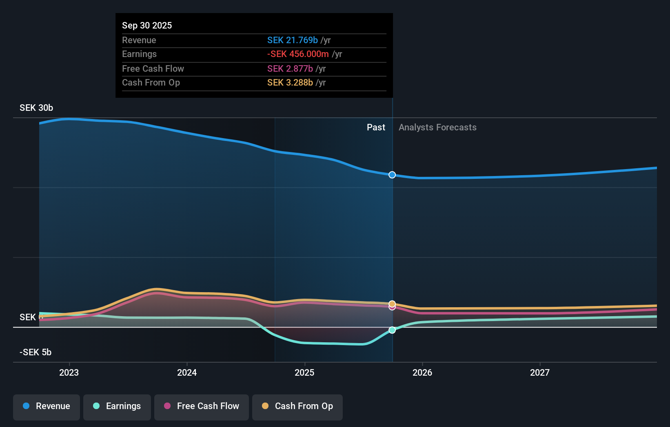Click the Cash From Op legend color dot
The height and width of the screenshot is (427, 670).
[266, 406]
